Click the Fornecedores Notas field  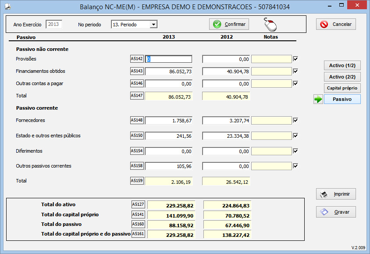(271, 120)
